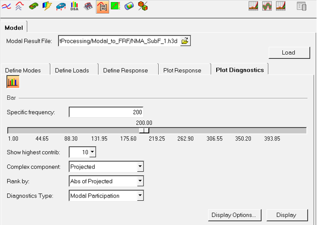Open the Define Loads tab
The width and height of the screenshot is (317, 225).
coord(72,70)
